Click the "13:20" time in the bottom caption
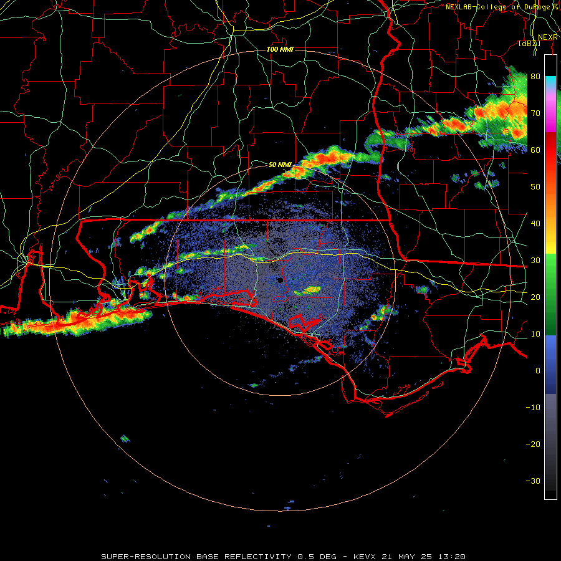Viewport: 561px width, 561px height. (451, 557)
